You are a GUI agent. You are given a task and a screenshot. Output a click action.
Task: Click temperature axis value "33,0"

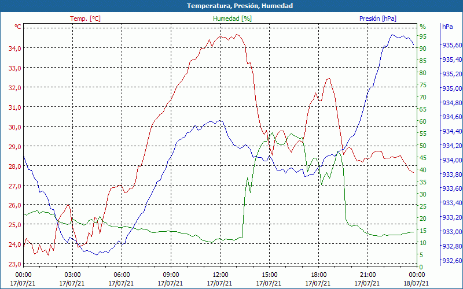point(14,68)
